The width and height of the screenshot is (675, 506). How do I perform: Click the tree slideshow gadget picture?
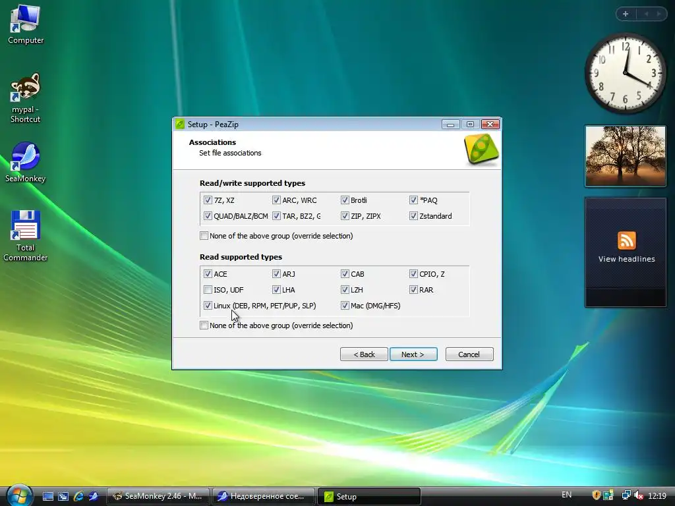click(626, 156)
